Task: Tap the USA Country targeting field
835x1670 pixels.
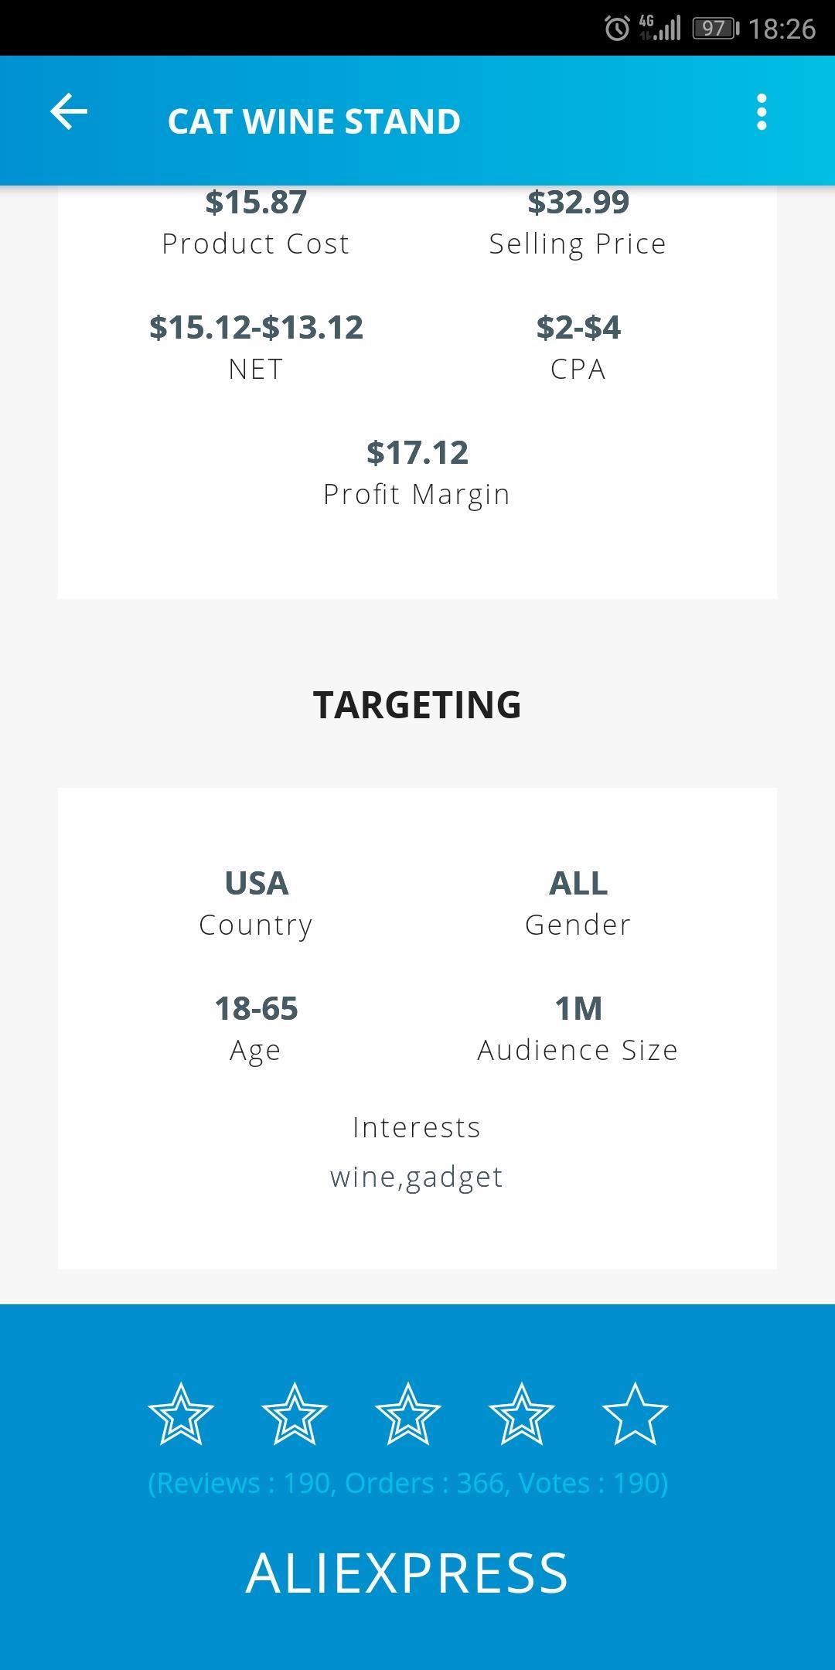Action: coord(256,902)
